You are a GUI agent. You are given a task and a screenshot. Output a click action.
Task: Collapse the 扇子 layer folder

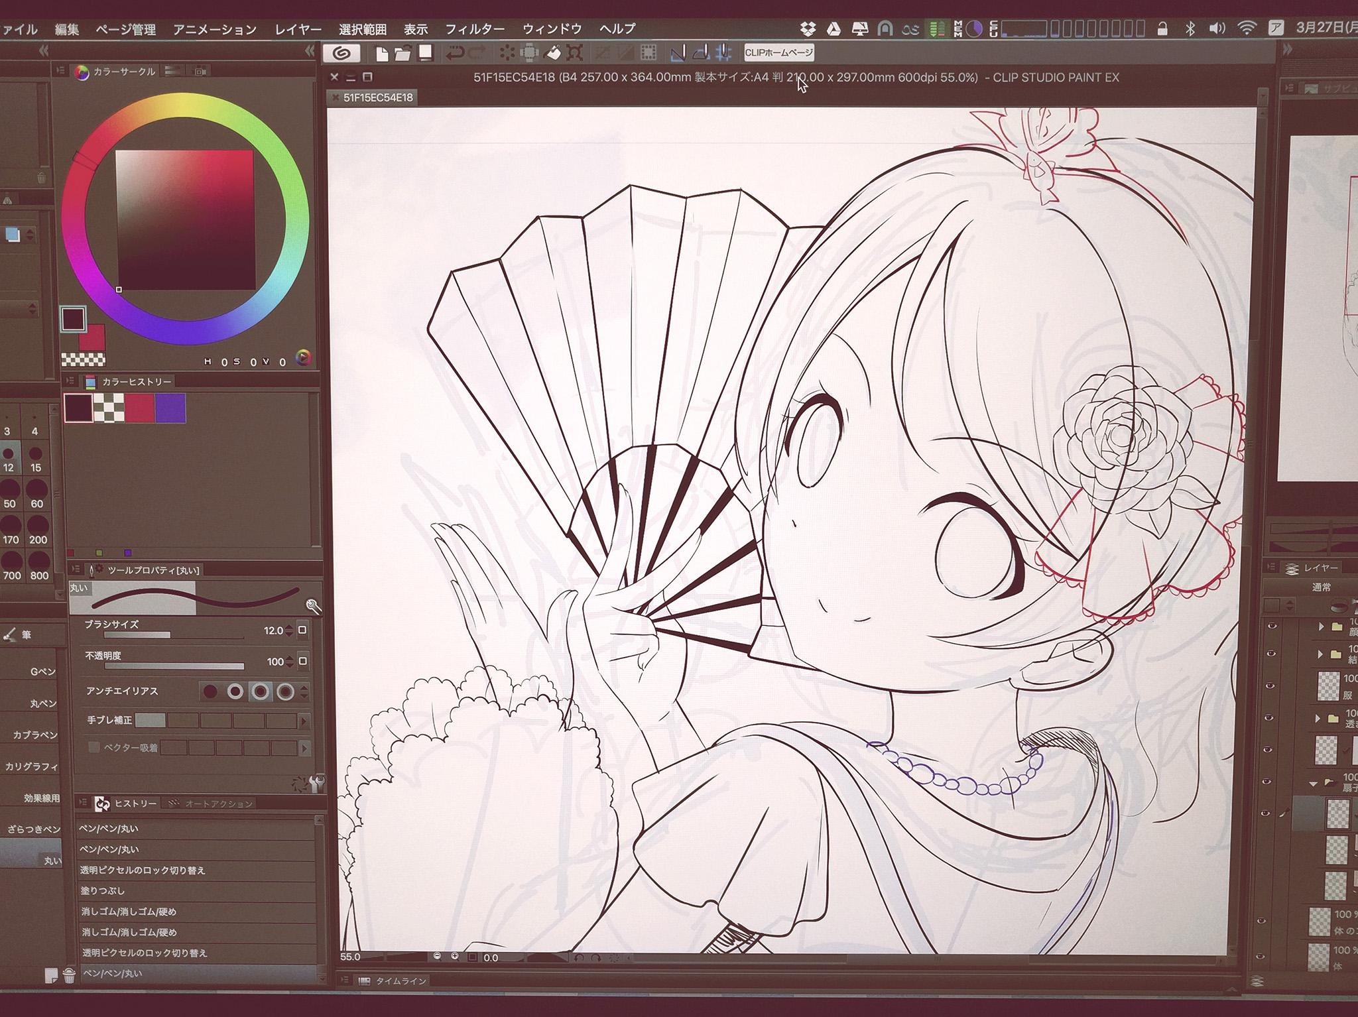click(x=1313, y=783)
